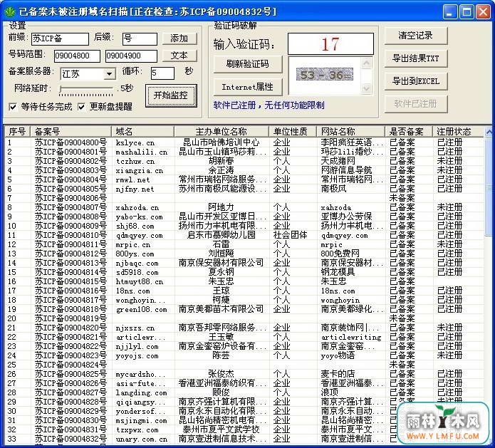Viewport: 495px width, 448px height.
Task: Select domain njfny.net
Action: pyautogui.click(x=135, y=189)
